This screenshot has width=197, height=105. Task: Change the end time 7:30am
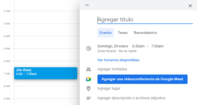click(x=157, y=46)
